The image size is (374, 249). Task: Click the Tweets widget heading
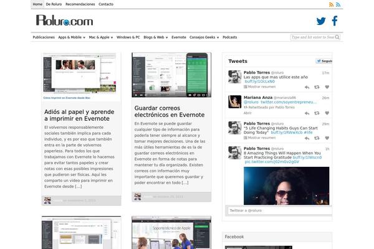[238, 61]
